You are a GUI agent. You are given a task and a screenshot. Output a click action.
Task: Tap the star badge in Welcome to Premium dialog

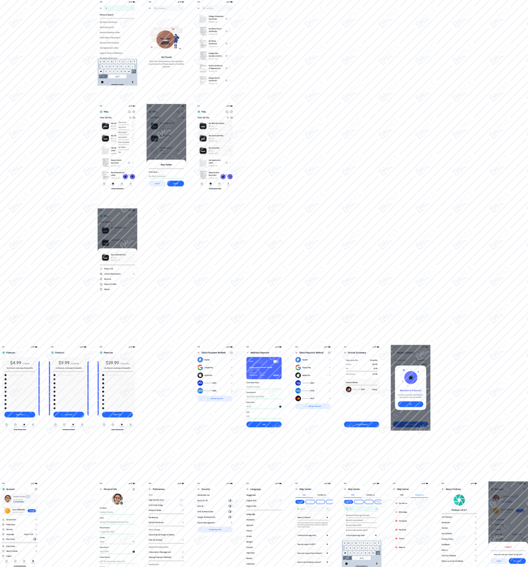tap(411, 378)
